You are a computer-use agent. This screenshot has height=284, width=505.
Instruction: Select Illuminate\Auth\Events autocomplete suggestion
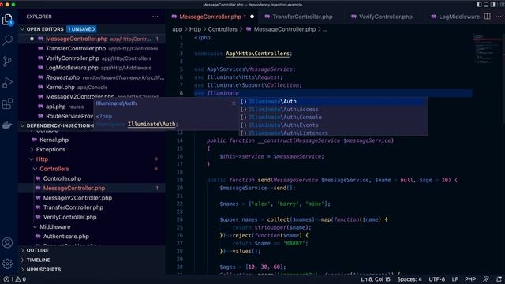pos(334,125)
